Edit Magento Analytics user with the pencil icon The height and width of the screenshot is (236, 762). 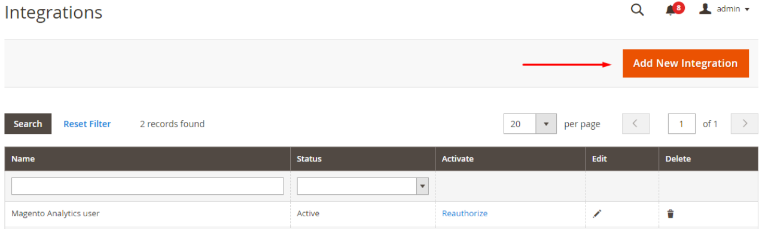(597, 213)
